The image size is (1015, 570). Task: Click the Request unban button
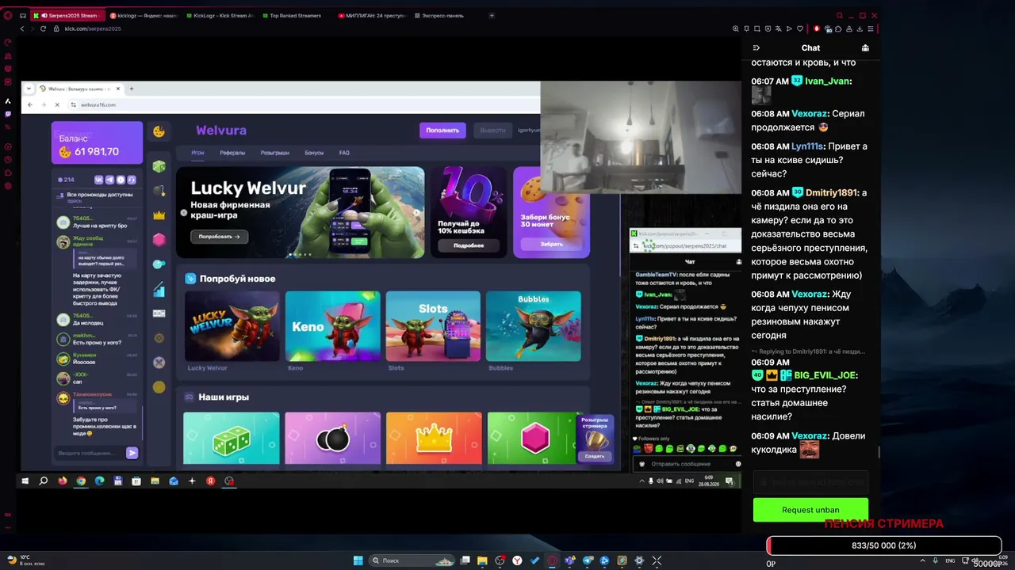pyautogui.click(x=810, y=510)
